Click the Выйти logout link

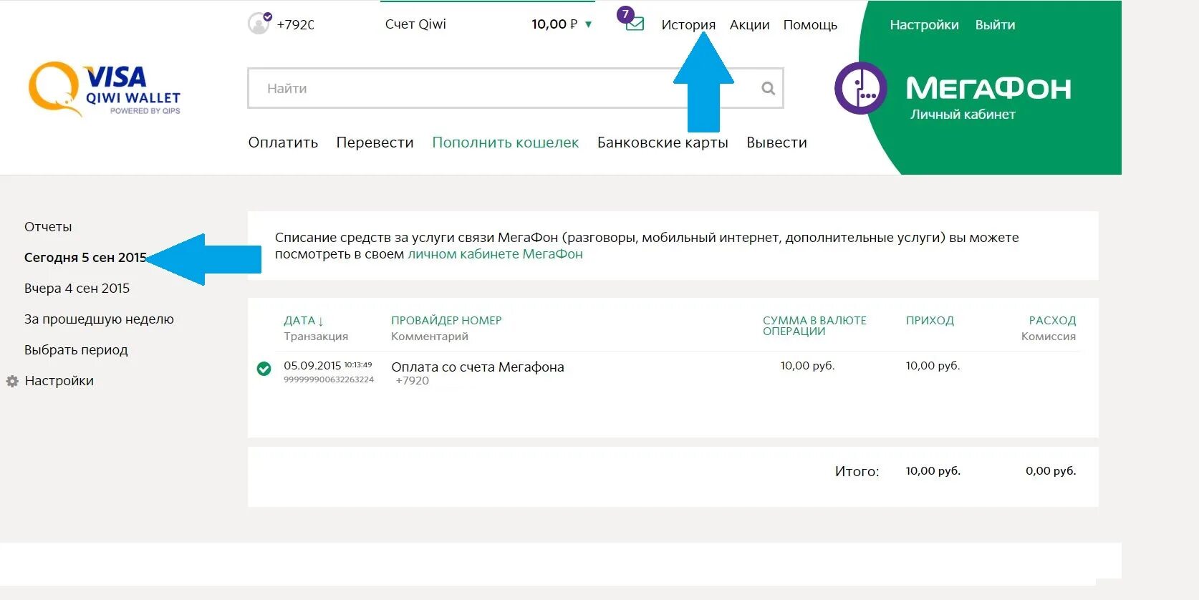pyautogui.click(x=995, y=24)
